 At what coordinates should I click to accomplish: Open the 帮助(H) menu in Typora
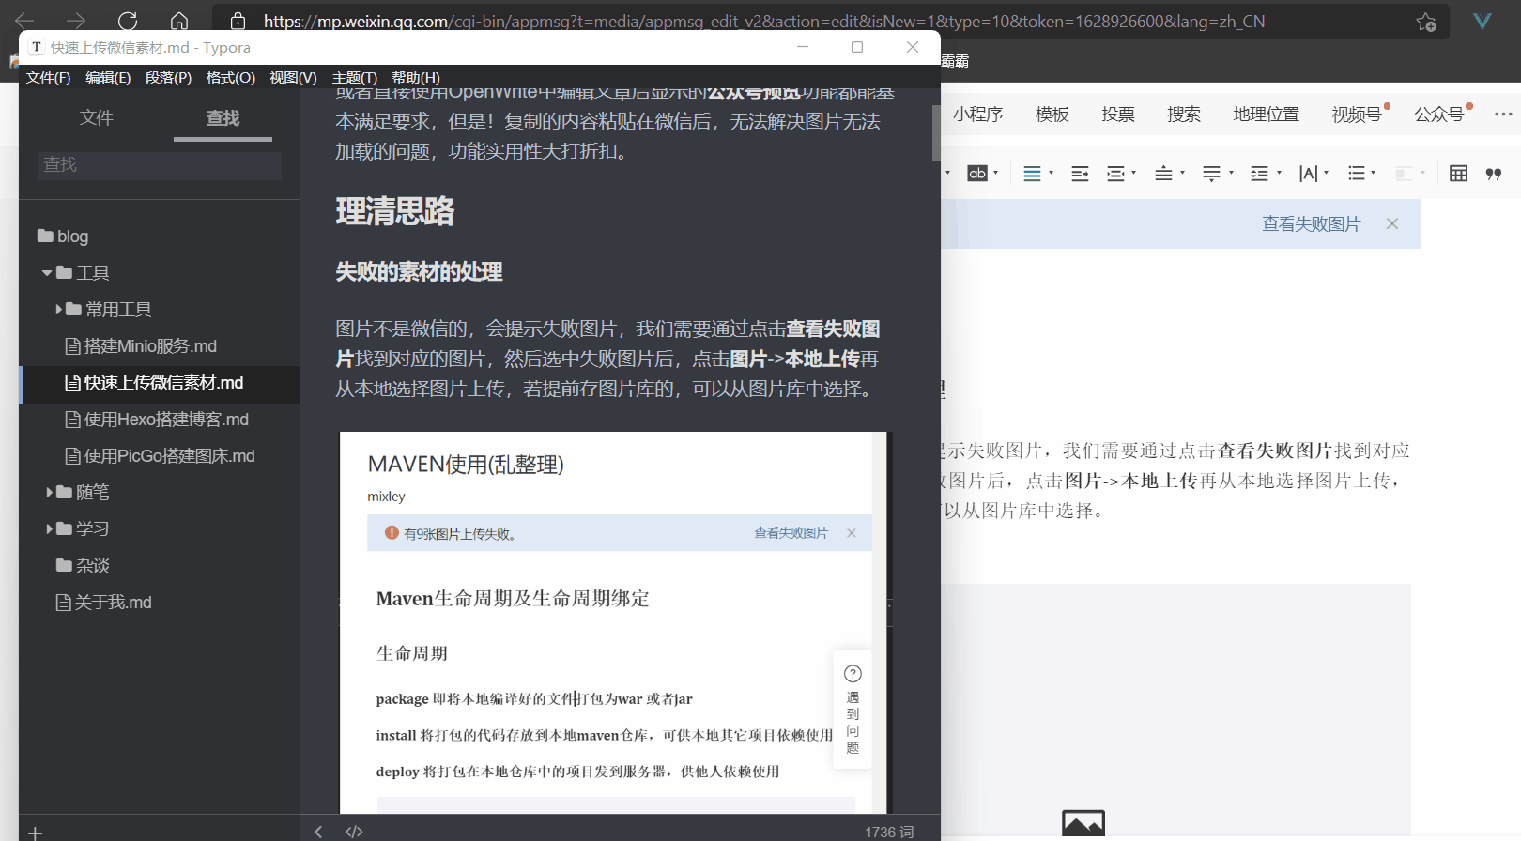(416, 77)
